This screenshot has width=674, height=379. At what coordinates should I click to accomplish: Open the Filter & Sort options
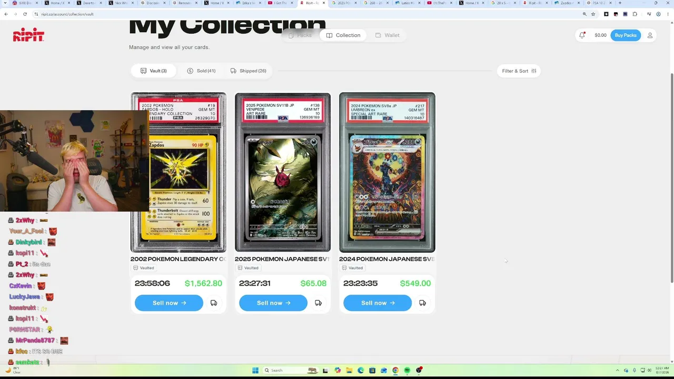(519, 71)
